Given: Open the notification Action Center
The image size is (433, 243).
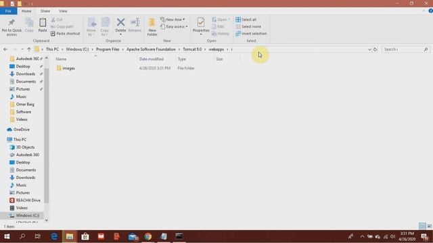Looking at the screenshot, I should coord(424,236).
